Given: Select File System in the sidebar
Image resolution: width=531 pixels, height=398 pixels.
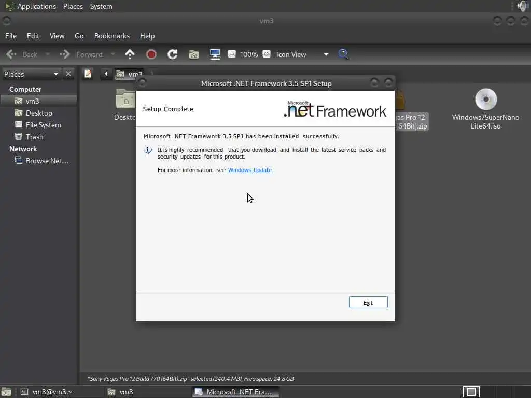Looking at the screenshot, I should point(38,125).
